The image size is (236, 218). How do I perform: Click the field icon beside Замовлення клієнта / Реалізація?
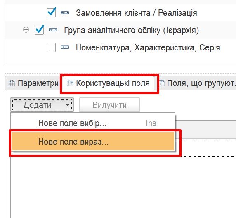tap(65, 12)
